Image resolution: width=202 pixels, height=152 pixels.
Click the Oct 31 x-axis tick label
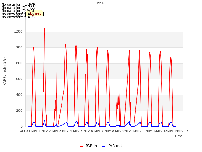coord(25,131)
